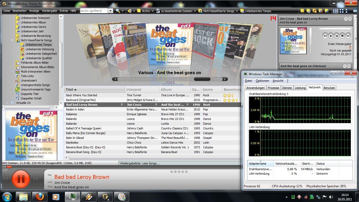Pause playback with large red pause button
Screen dimensions: 359x202
point(21,179)
